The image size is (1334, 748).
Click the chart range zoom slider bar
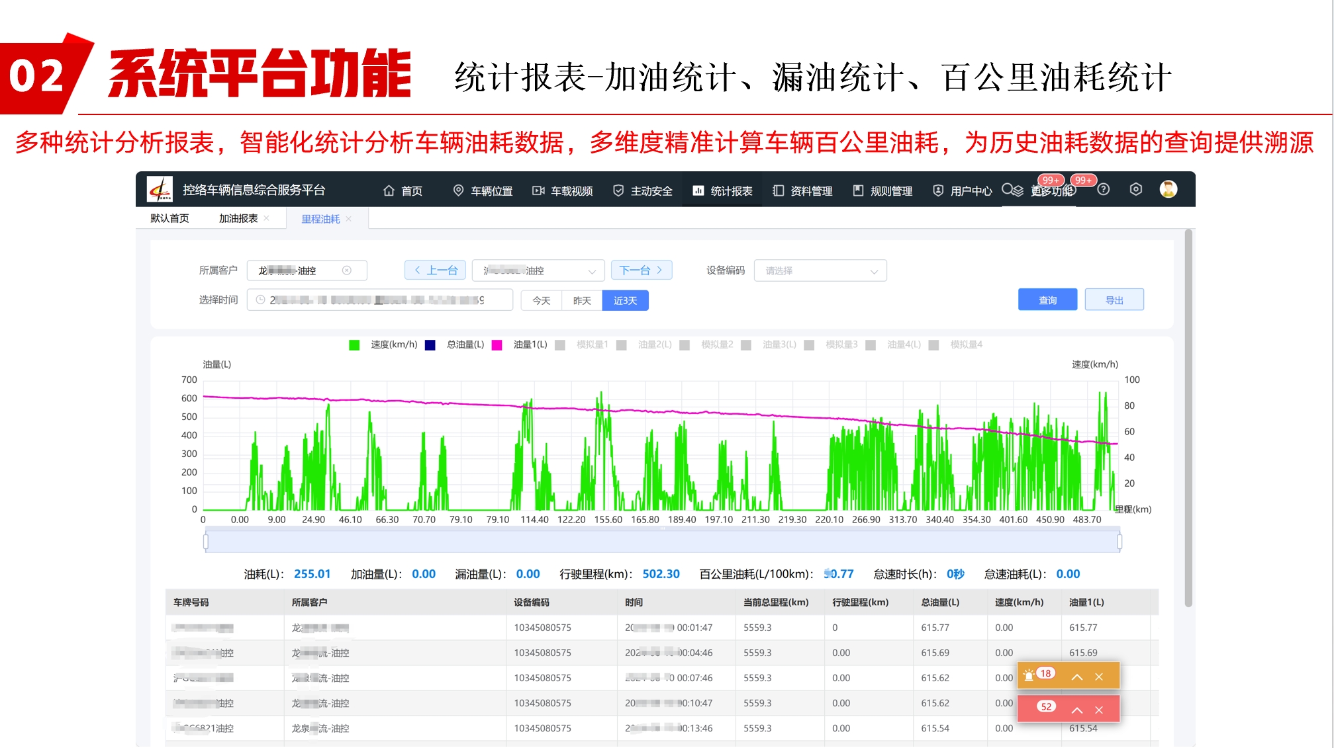[662, 542]
